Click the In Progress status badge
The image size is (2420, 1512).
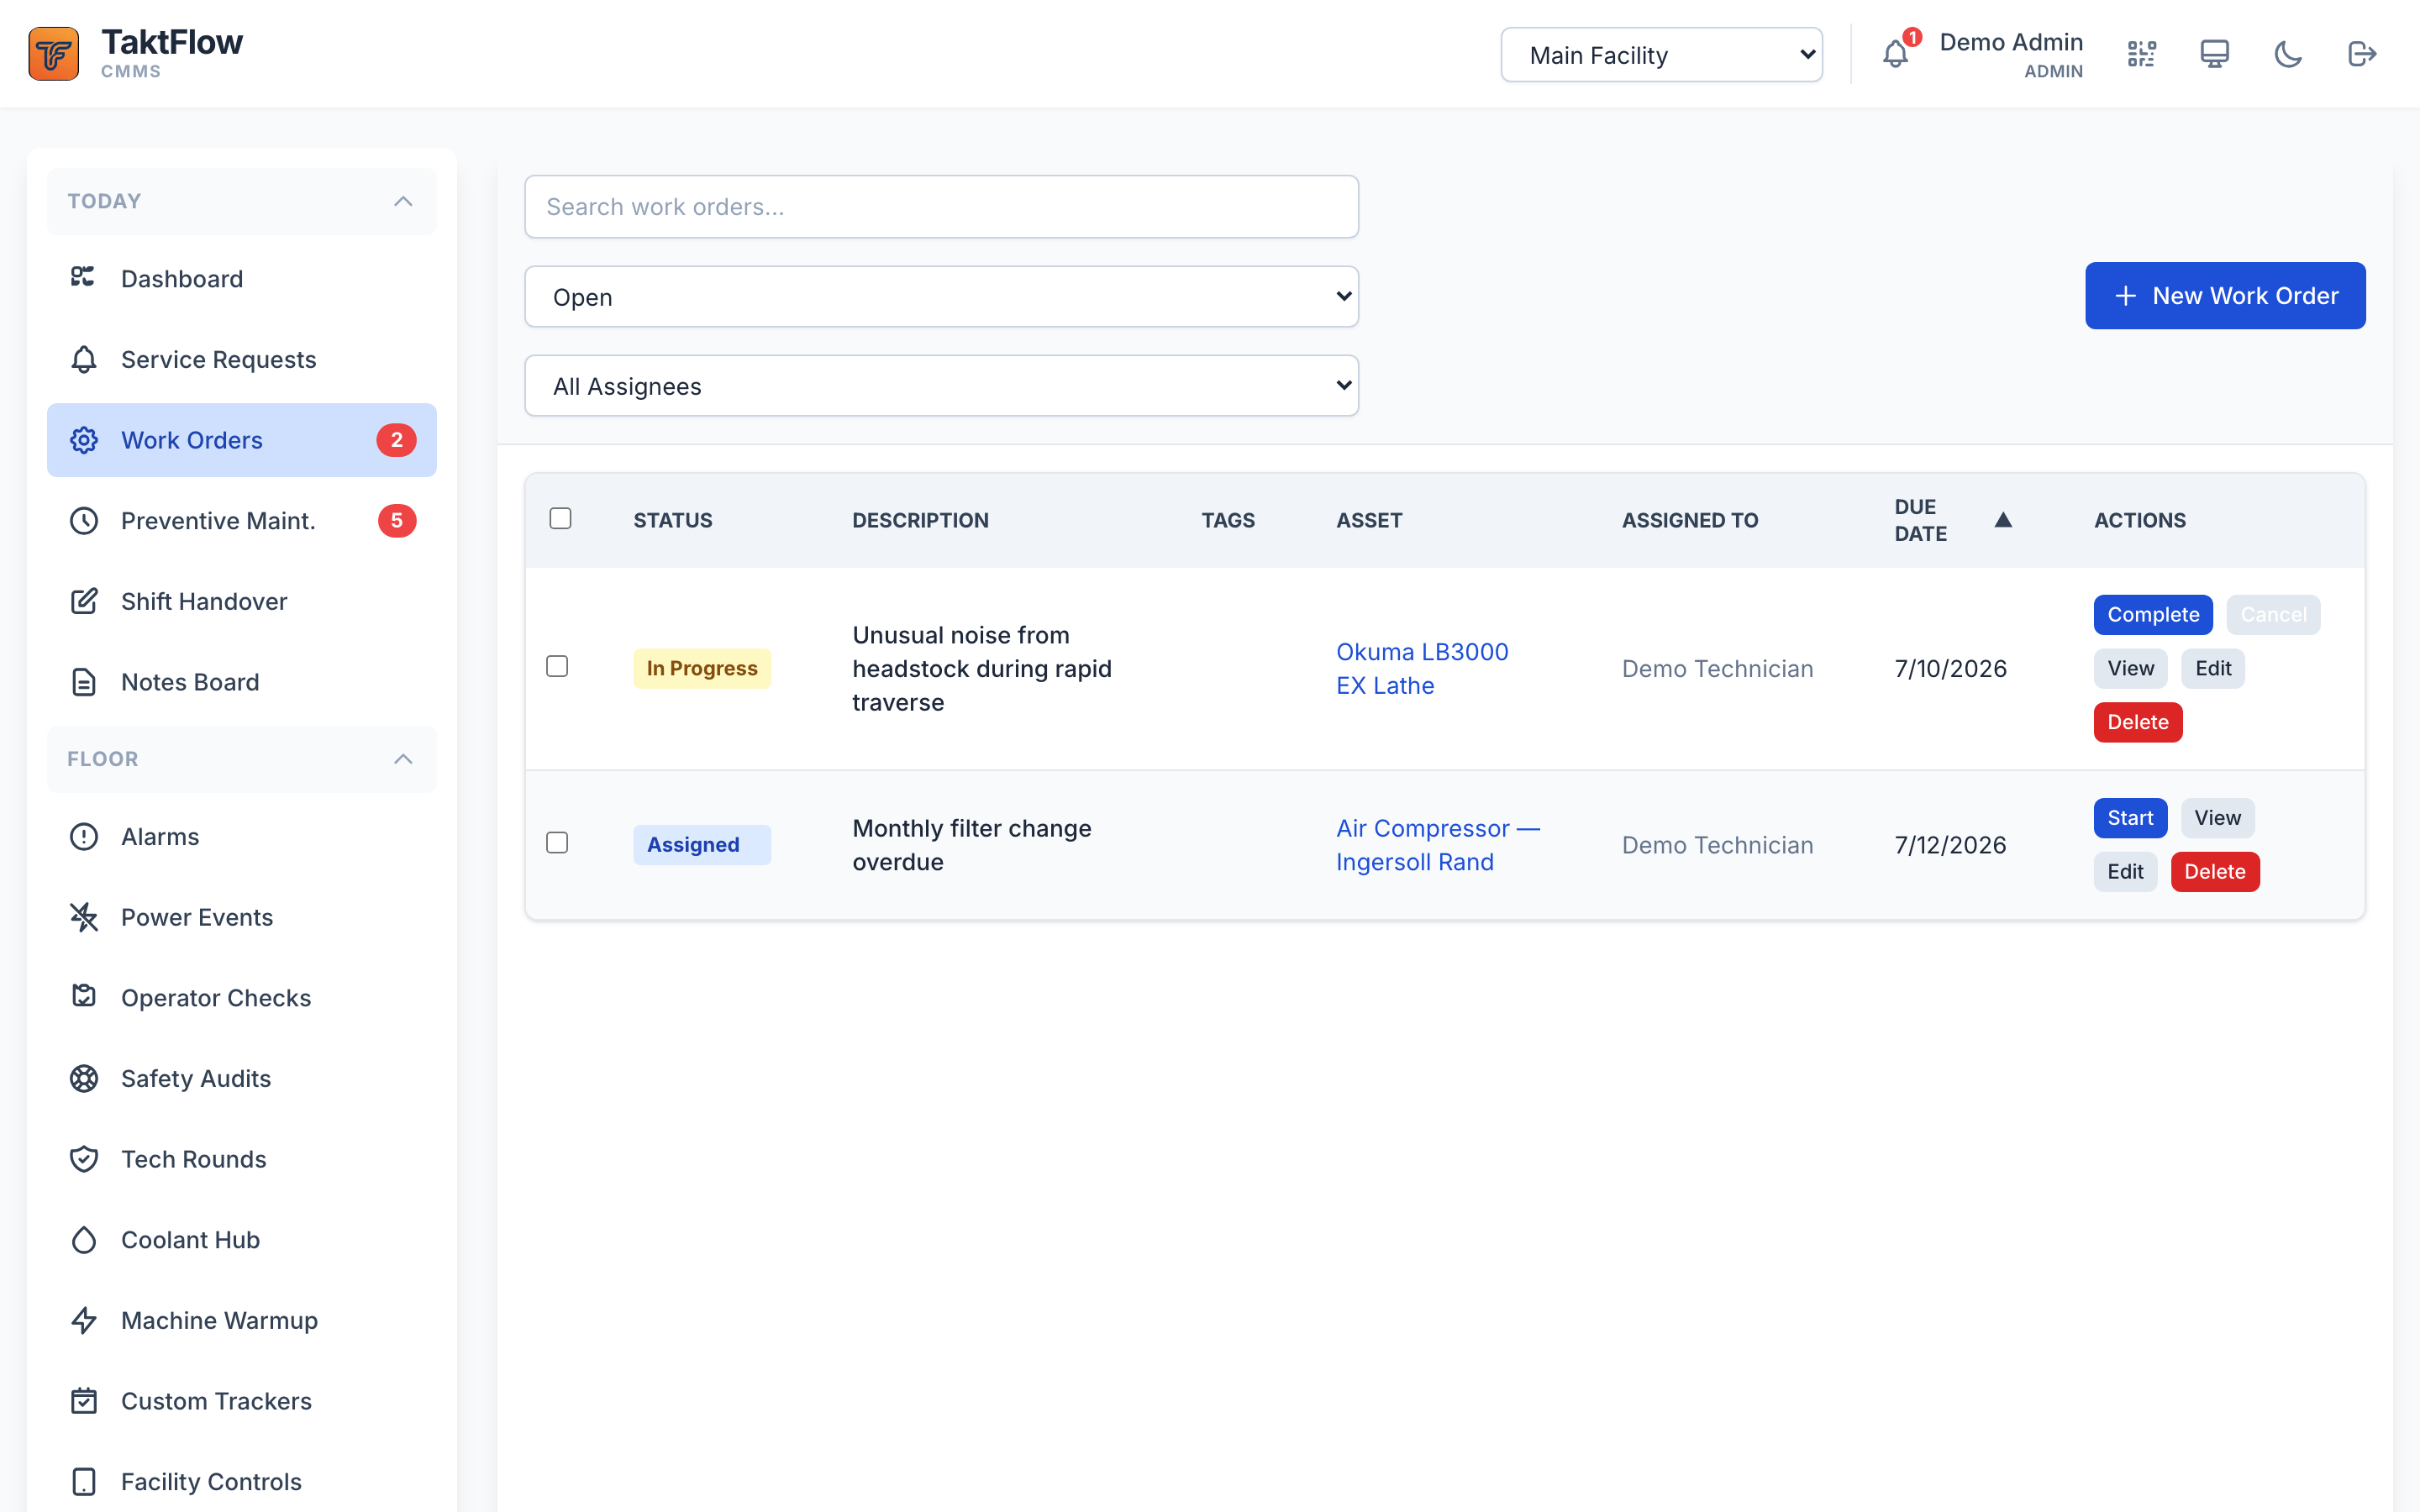[702, 668]
